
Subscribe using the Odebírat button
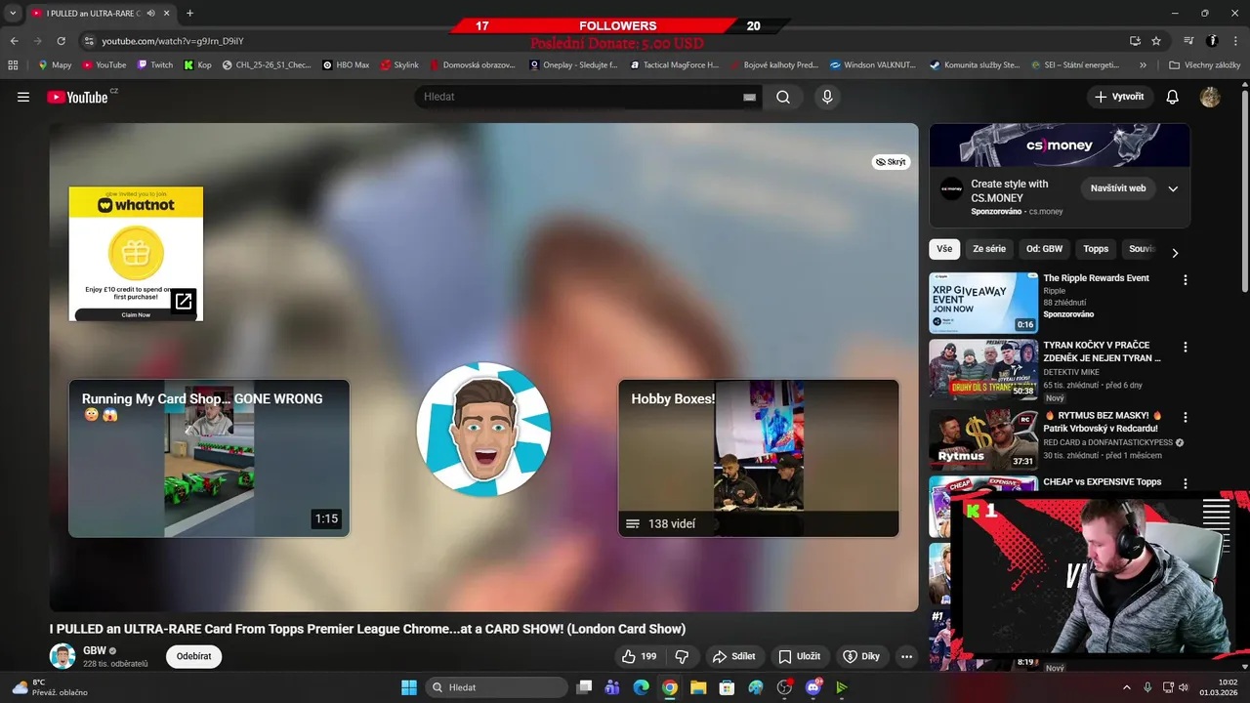click(193, 656)
